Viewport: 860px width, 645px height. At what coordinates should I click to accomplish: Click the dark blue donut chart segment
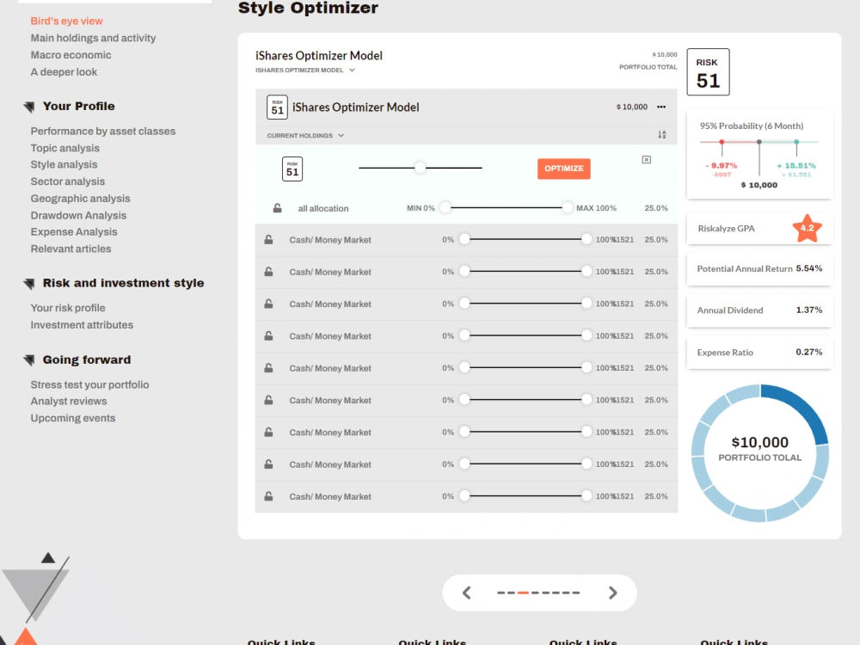tap(798, 410)
